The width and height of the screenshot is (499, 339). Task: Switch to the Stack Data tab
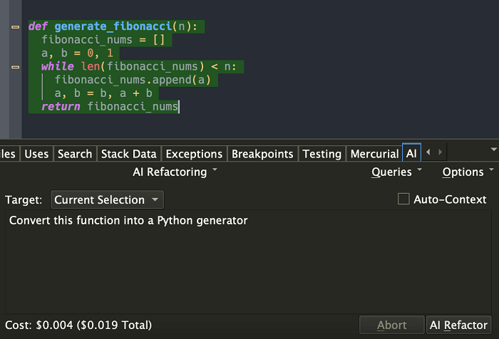(128, 154)
